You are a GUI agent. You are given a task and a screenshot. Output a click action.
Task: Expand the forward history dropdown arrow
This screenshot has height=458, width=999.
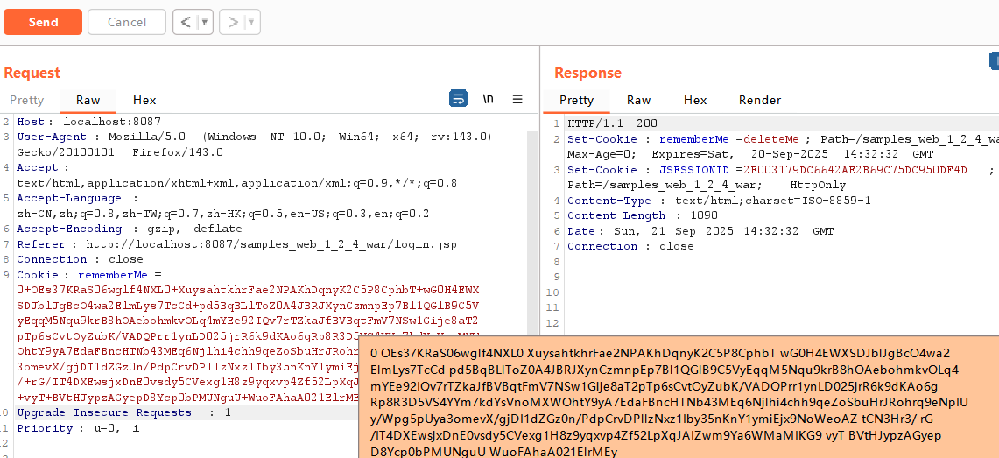pyautogui.click(x=251, y=22)
